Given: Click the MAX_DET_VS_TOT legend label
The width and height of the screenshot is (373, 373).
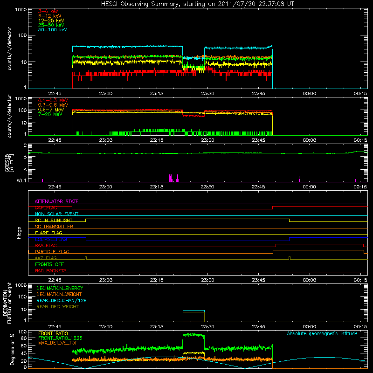Looking at the screenshot, I should point(57,343).
